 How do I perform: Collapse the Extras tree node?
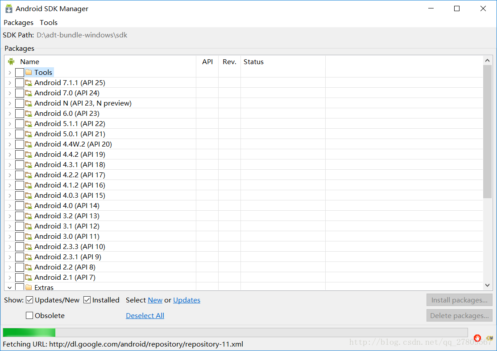point(10,287)
